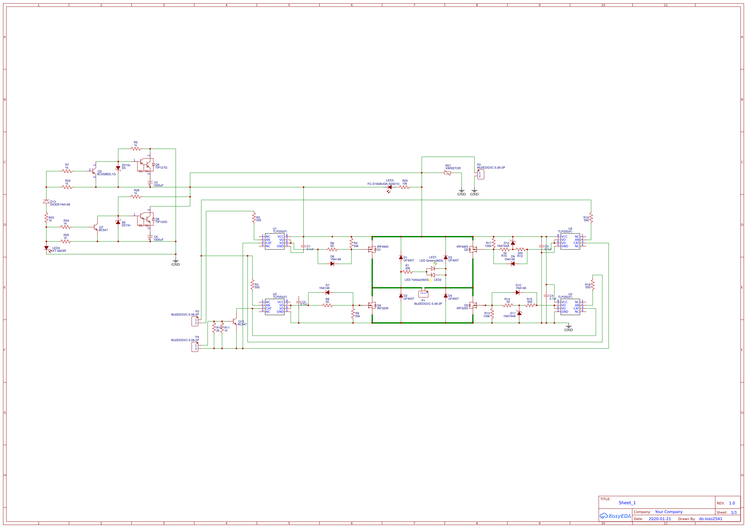Select the EasyEDA logo in title block
The width and height of the screenshot is (747, 528).
tap(615, 516)
